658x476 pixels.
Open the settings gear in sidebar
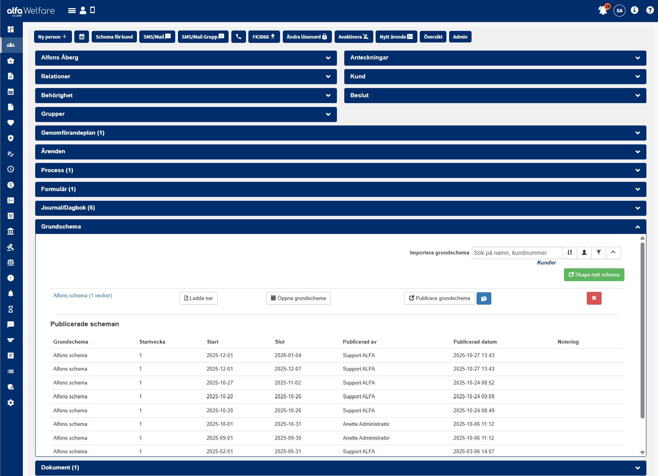pos(11,403)
